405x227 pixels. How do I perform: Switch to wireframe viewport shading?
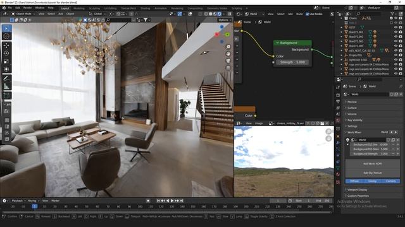pos(206,14)
